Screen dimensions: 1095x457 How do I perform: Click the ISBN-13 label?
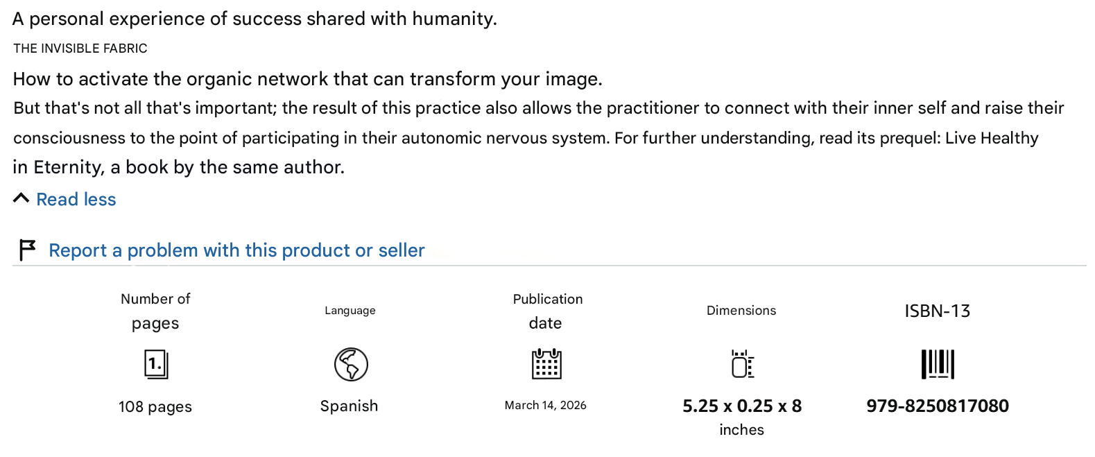click(x=938, y=311)
